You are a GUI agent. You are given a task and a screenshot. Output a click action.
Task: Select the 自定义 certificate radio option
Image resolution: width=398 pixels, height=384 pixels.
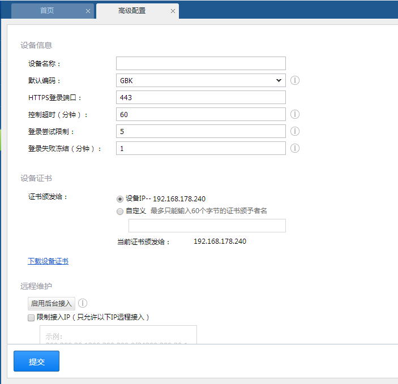tap(120, 212)
